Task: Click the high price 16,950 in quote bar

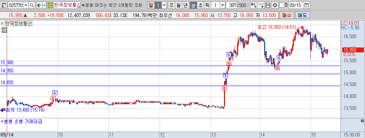Action: 246,15
